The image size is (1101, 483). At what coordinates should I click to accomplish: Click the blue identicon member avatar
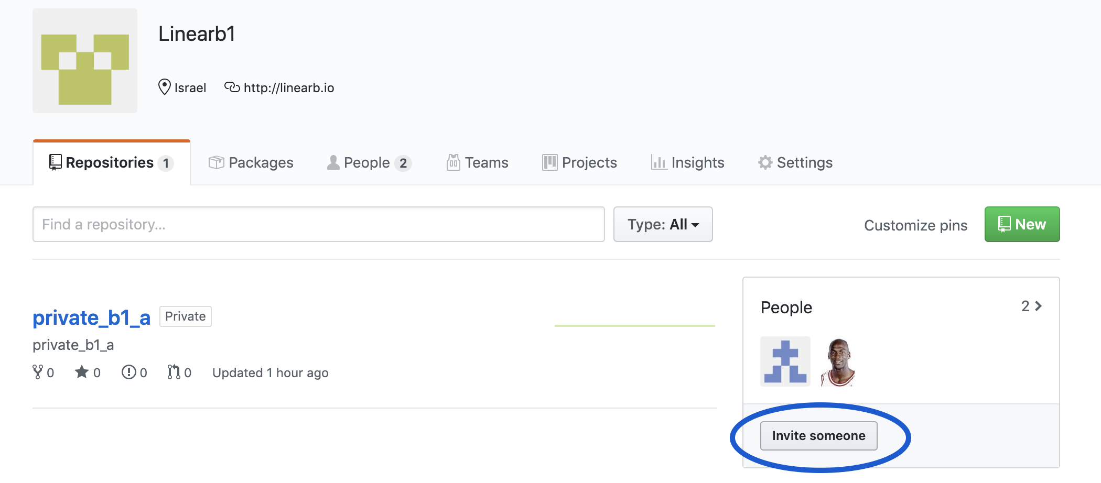[785, 361]
